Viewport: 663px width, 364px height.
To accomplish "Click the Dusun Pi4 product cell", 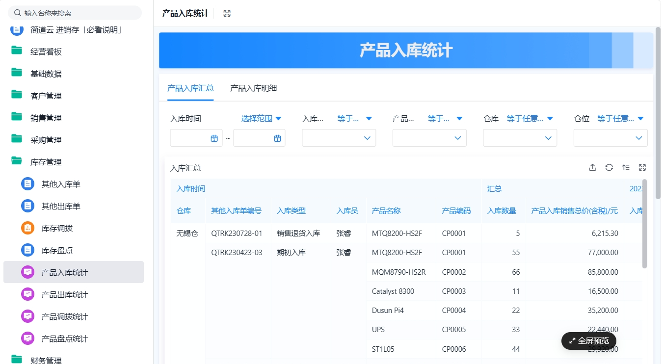I will click(388, 310).
